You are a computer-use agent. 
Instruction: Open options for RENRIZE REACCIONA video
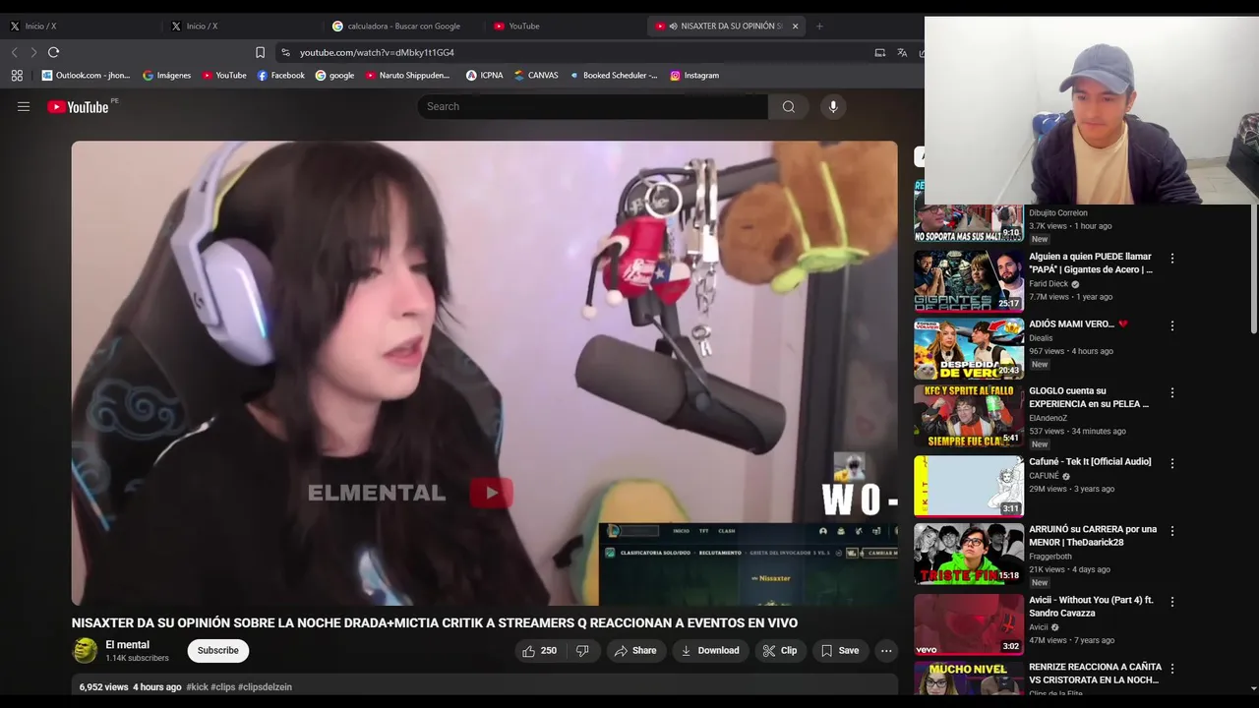tap(1171, 669)
